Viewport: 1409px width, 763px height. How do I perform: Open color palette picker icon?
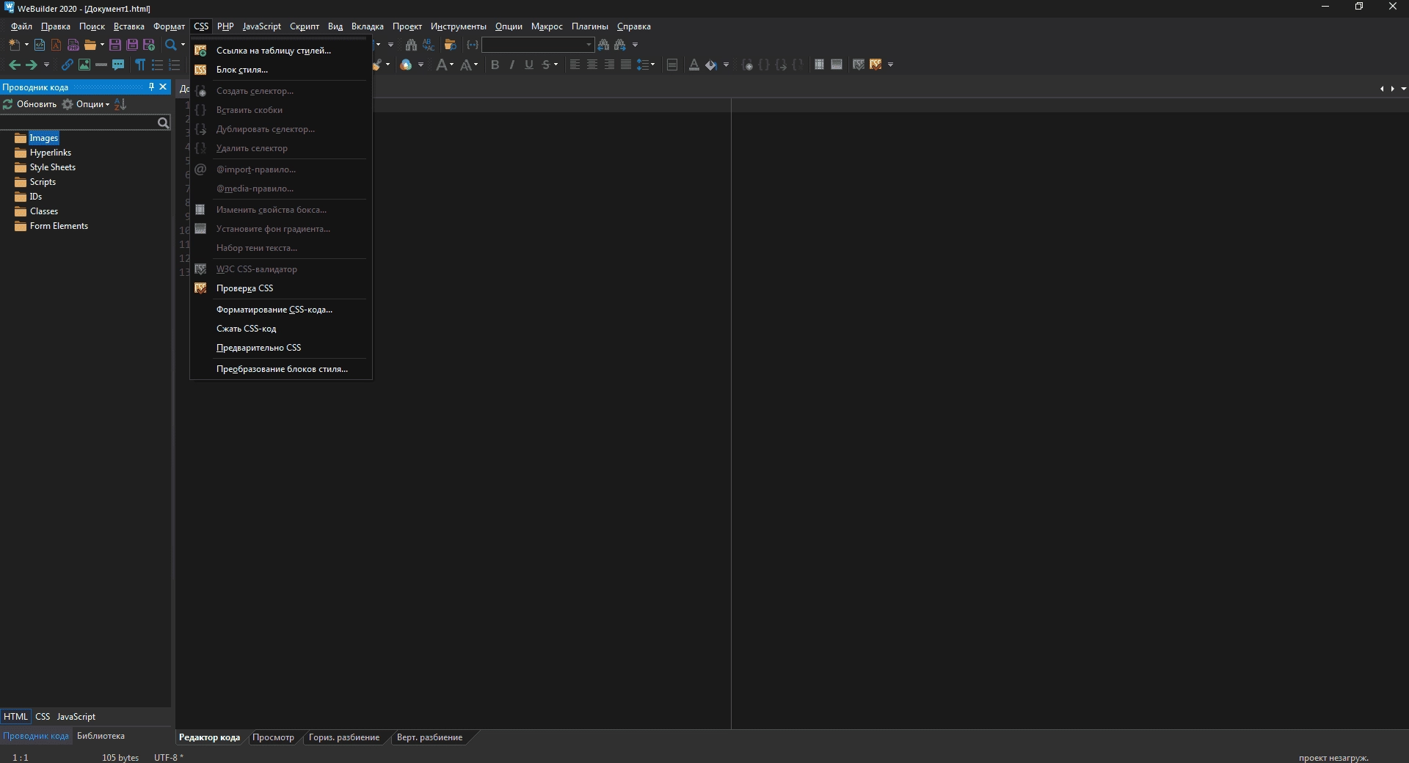406,65
